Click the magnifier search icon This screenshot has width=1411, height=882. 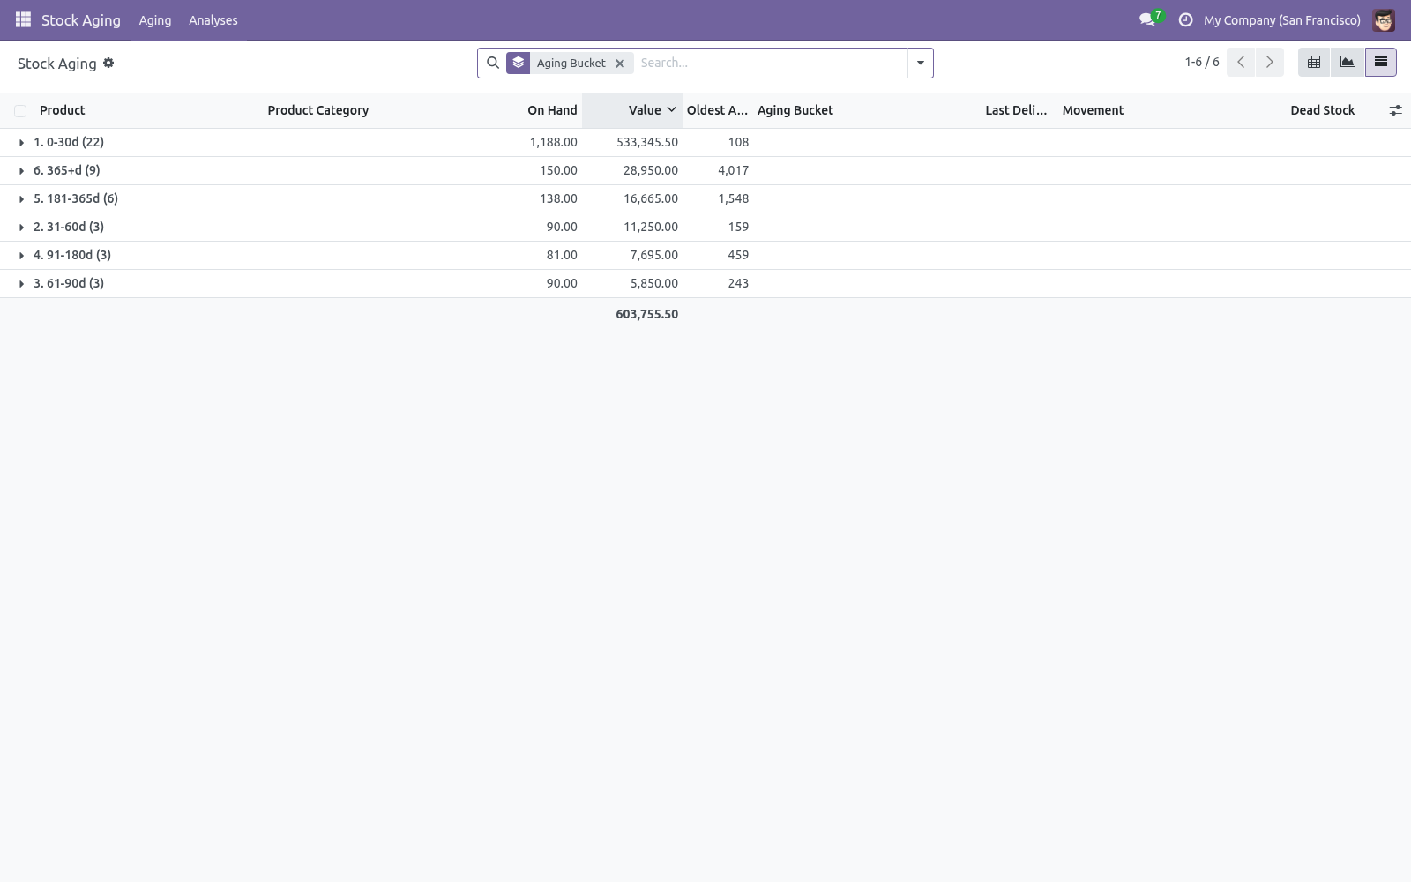493,63
